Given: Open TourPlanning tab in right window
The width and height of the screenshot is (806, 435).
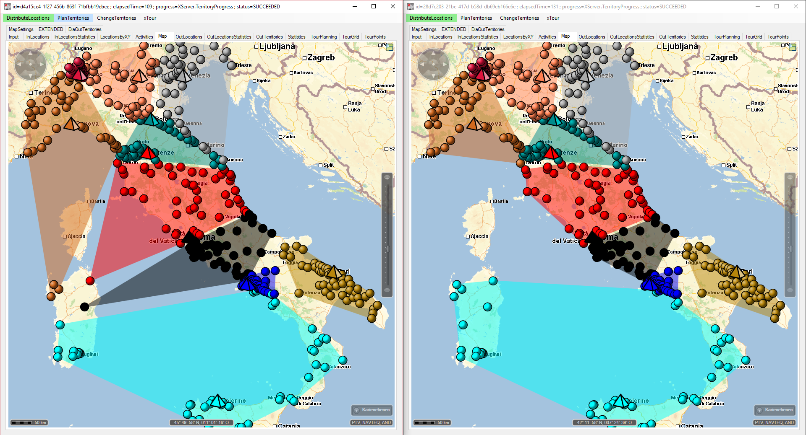Looking at the screenshot, I should point(726,37).
